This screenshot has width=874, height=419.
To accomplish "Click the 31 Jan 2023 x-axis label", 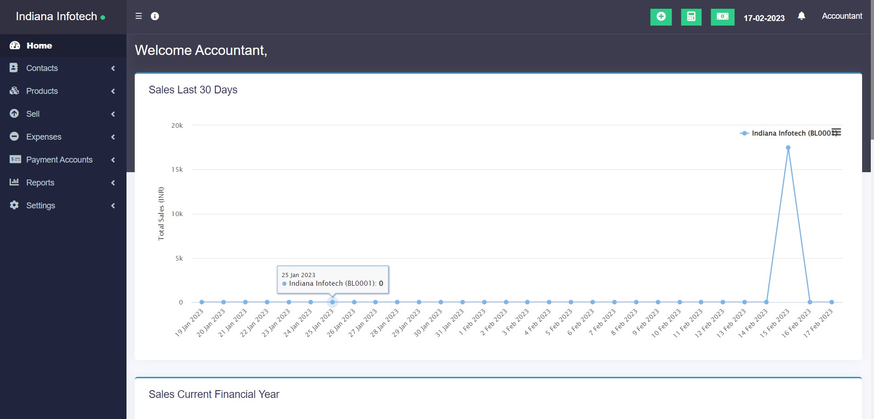I will pos(450,323).
